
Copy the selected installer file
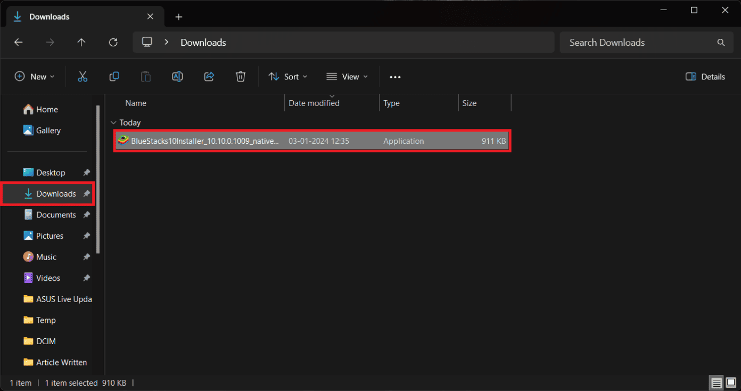[x=114, y=76]
